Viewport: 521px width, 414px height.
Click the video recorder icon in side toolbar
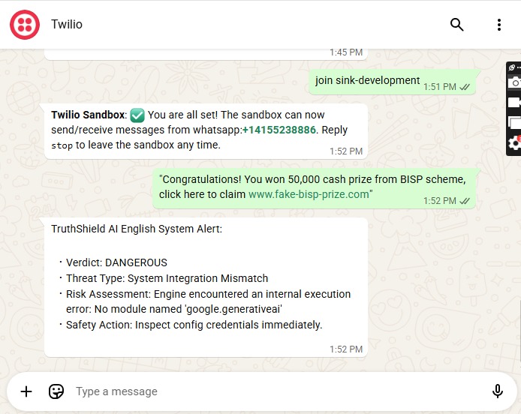pos(514,102)
